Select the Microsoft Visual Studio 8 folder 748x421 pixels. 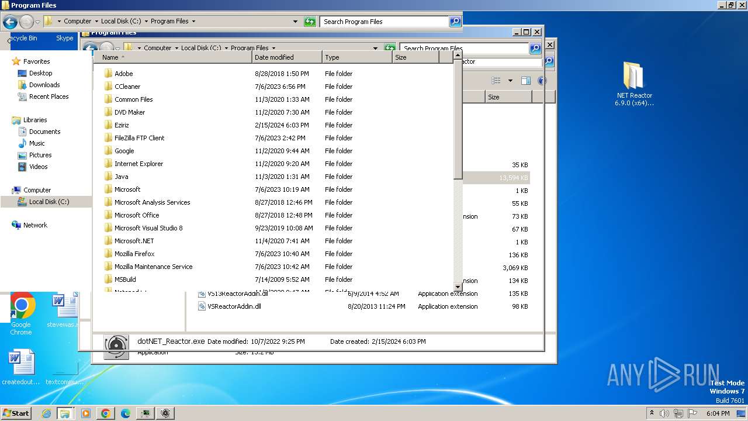point(148,228)
